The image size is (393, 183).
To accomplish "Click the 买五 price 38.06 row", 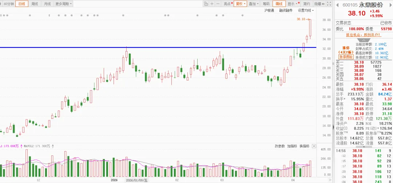I will click(x=364, y=78).
